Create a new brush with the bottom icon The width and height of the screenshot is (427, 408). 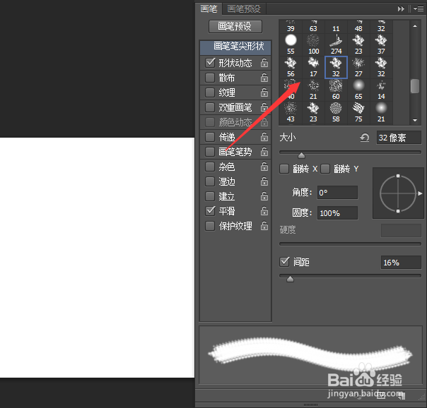tap(402, 396)
